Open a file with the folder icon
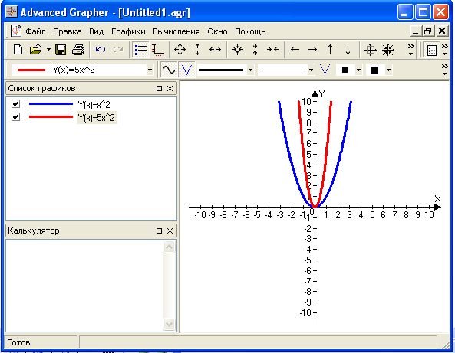Image resolution: width=455 pixels, height=353 pixels. [x=36, y=50]
